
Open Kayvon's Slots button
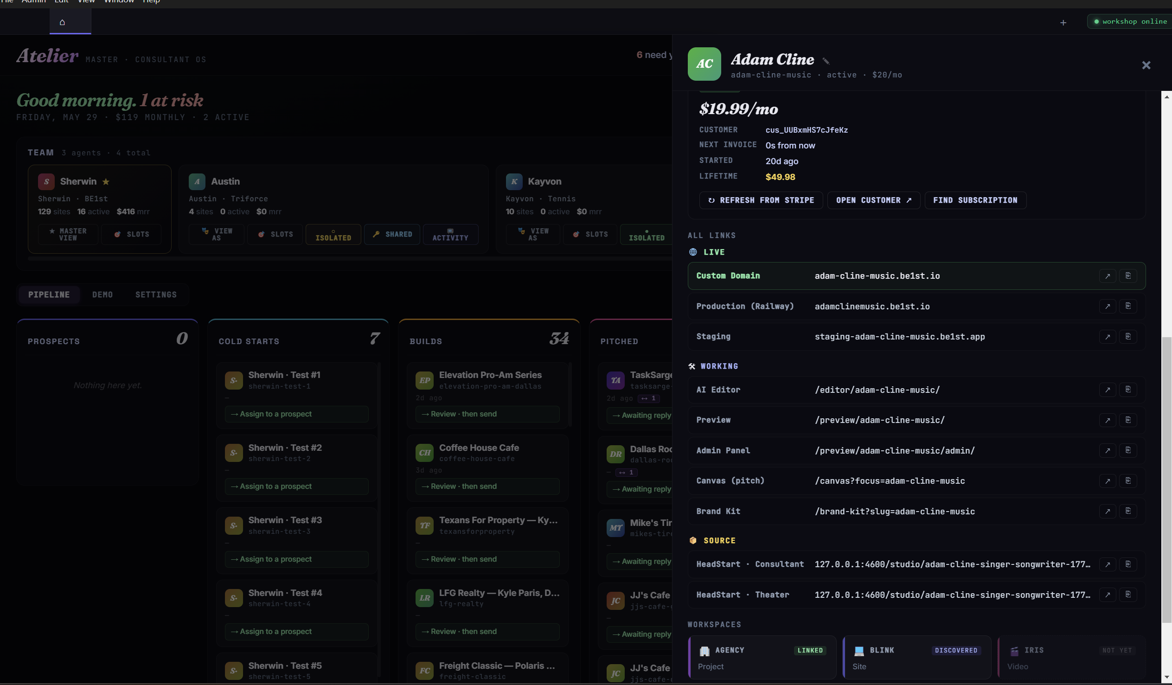pos(590,234)
